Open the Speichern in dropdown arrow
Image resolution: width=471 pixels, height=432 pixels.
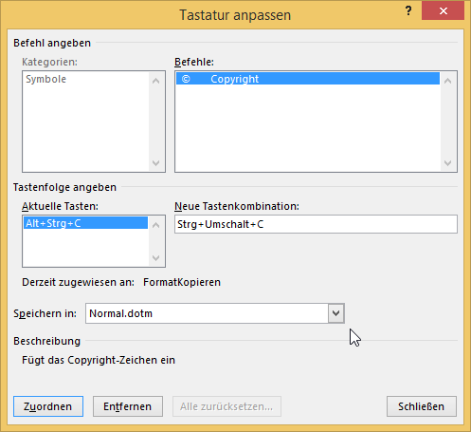click(336, 313)
